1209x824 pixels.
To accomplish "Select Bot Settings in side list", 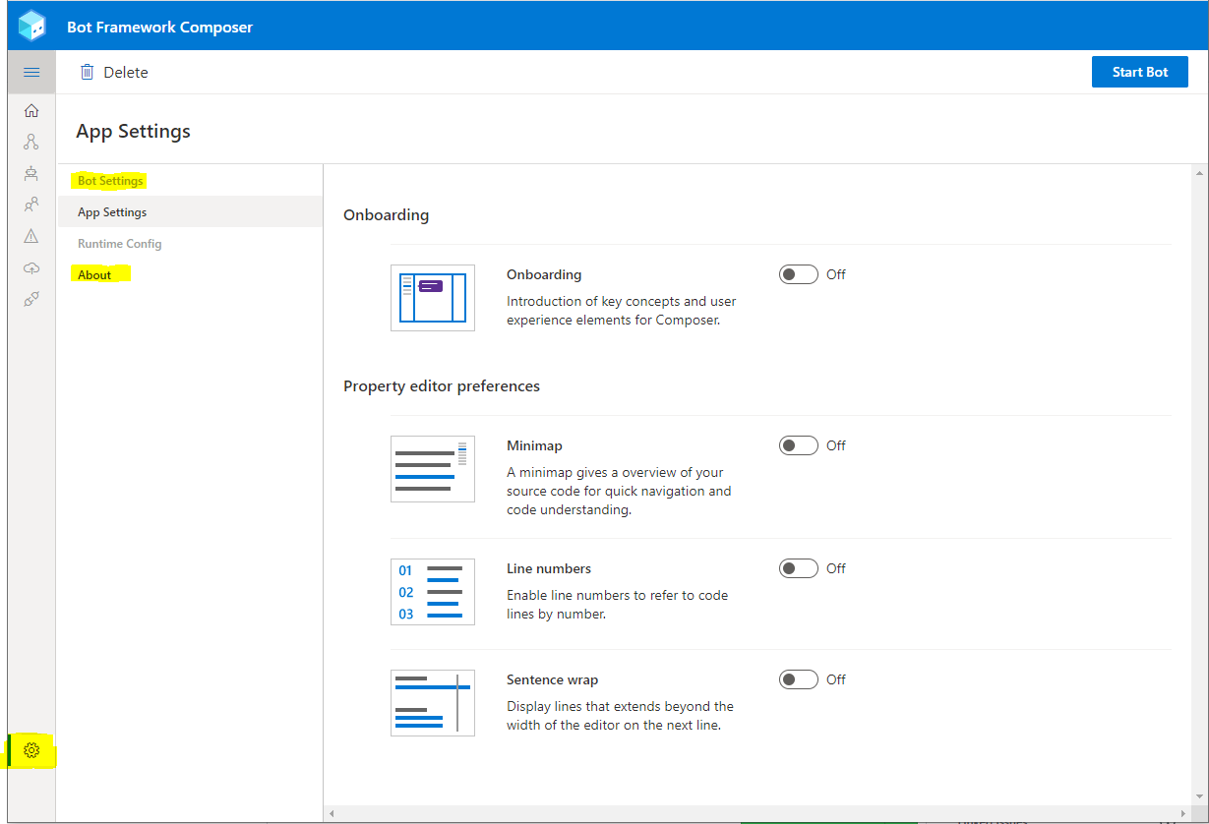I will (x=110, y=181).
